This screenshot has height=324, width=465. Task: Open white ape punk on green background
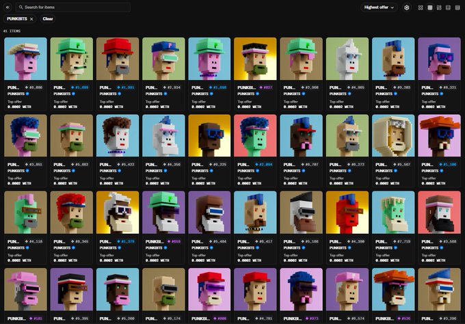[x=347, y=59]
